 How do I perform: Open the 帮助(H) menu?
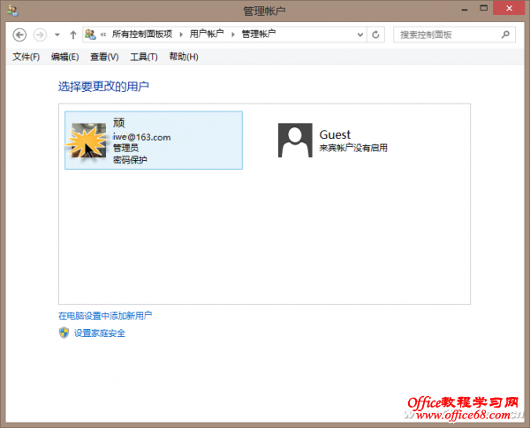point(184,57)
